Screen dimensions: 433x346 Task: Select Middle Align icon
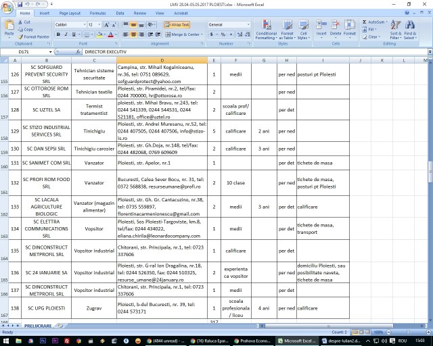coord(134,25)
